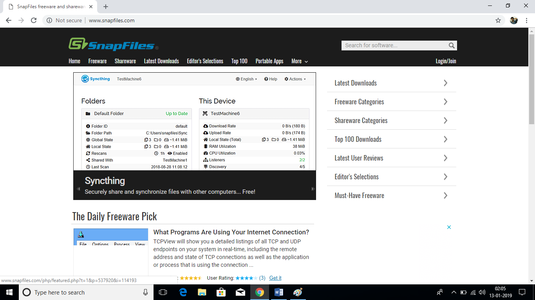Click the SnapFiles logo
This screenshot has height=300, width=535.
pos(113,45)
